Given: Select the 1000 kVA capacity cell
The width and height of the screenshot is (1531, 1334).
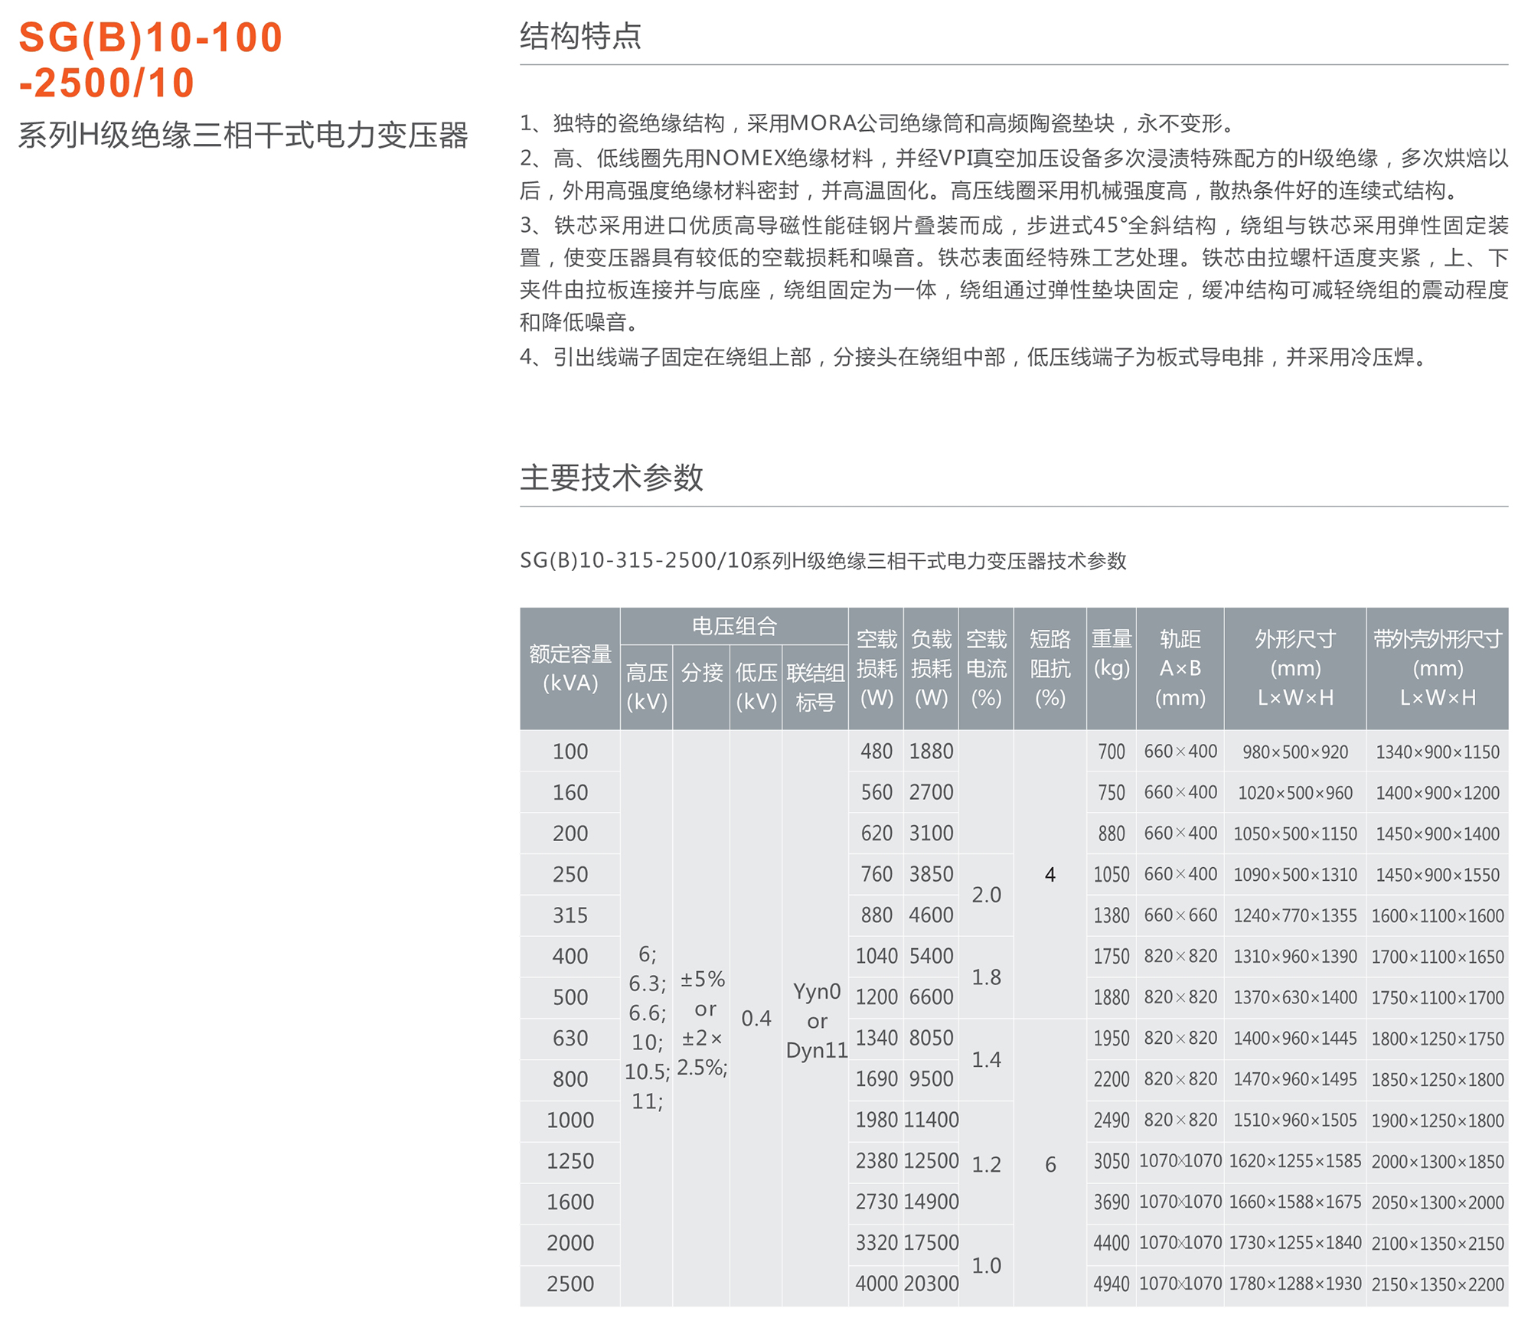Looking at the screenshot, I should (570, 1120).
